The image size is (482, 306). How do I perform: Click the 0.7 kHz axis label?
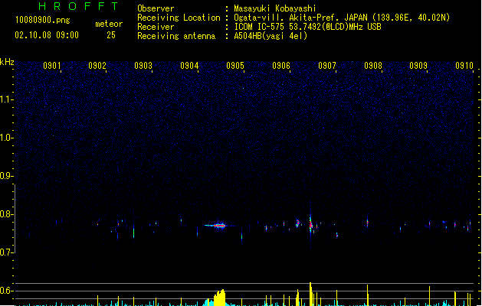(6, 252)
